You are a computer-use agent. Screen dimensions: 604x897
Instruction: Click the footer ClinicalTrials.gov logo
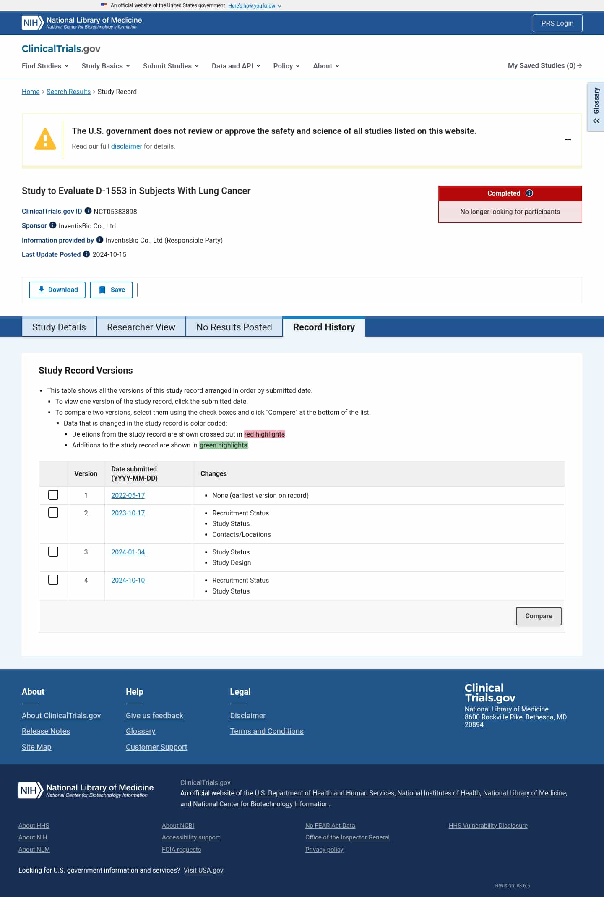490,693
